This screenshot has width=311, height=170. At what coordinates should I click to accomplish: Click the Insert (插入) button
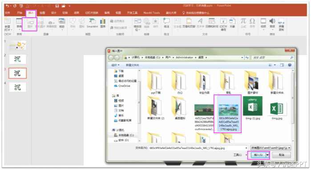coord(258,155)
